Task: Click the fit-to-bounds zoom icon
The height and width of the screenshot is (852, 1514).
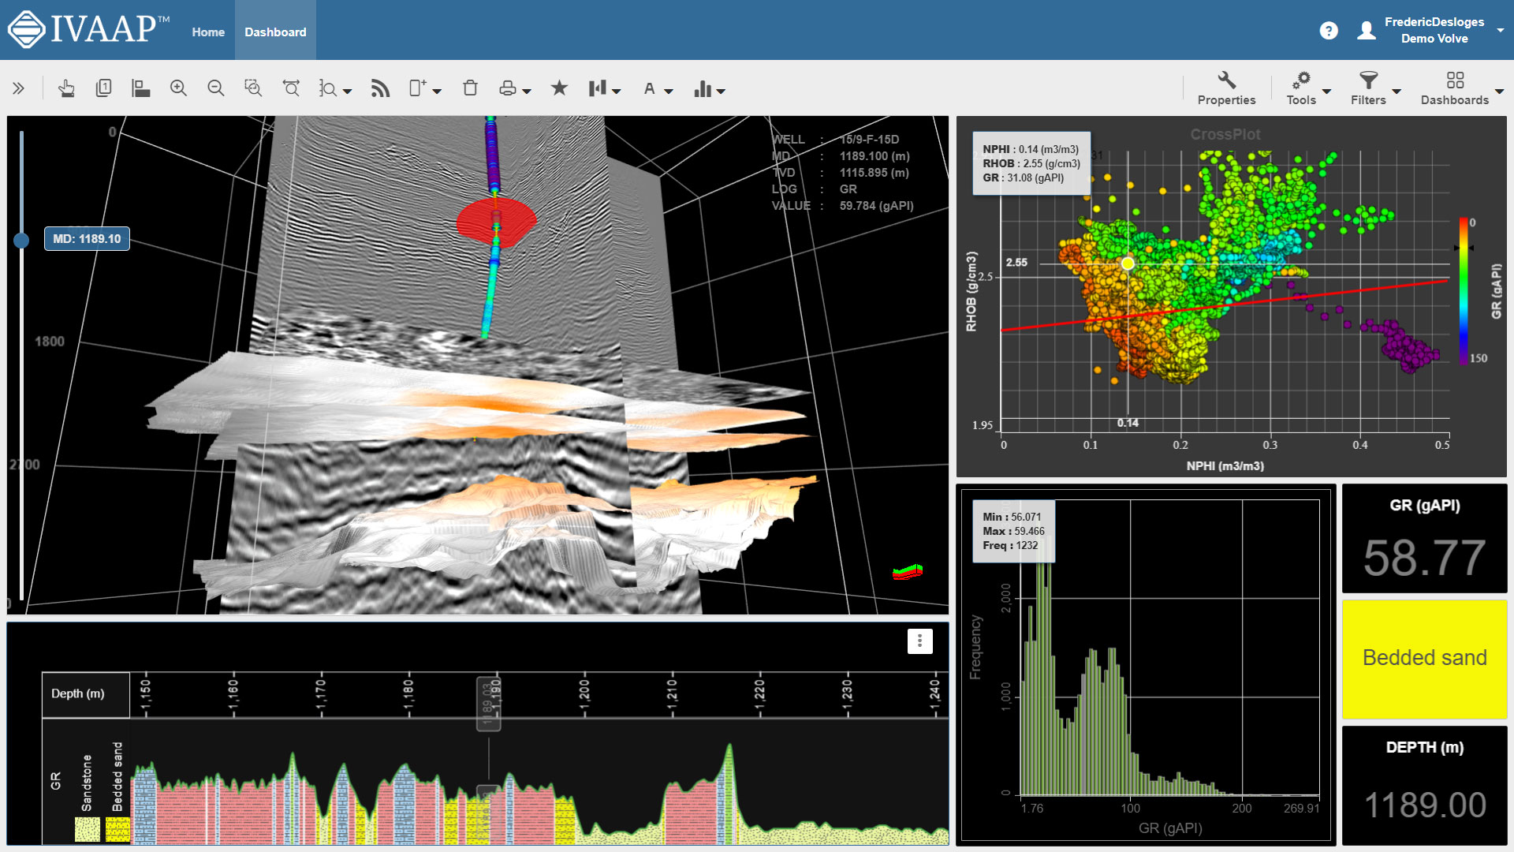Action: pos(291,88)
